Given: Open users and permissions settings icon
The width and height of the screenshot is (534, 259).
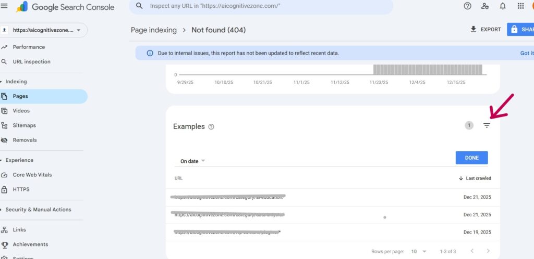Looking at the screenshot, I should pyautogui.click(x=485, y=6).
